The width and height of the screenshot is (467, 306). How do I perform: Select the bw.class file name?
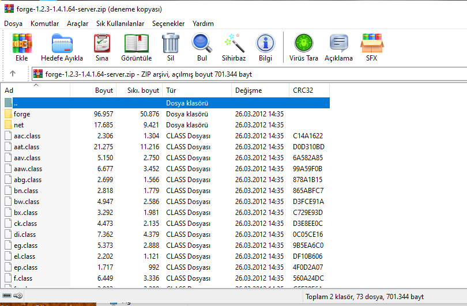27,202
